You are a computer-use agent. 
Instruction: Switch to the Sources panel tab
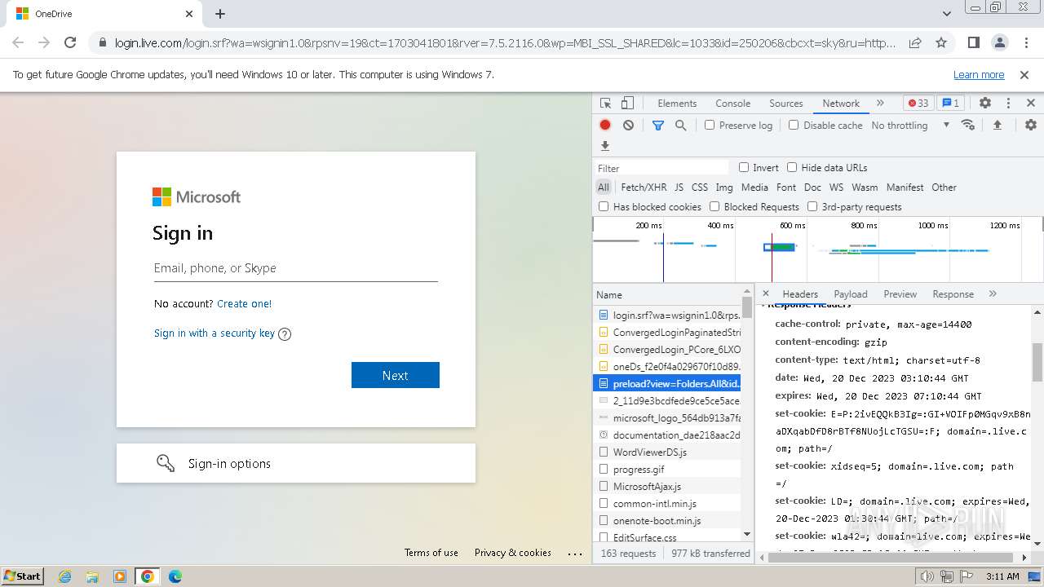point(786,104)
